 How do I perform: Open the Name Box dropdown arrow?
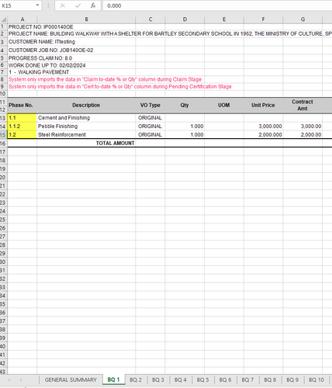(37, 5)
